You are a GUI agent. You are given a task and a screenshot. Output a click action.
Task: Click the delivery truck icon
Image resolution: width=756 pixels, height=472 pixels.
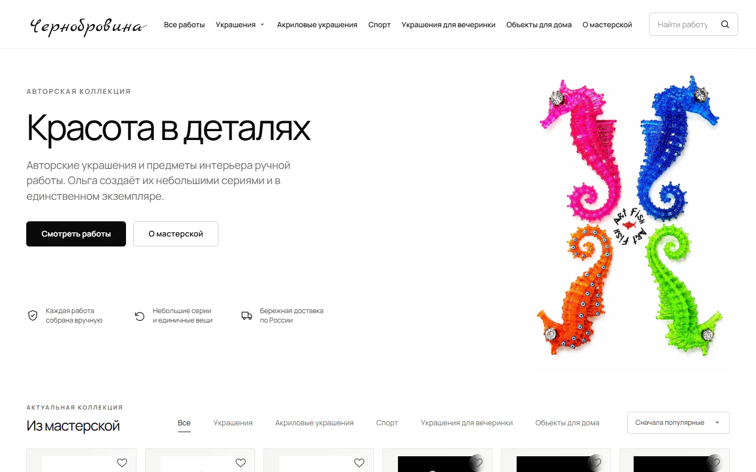tap(247, 315)
